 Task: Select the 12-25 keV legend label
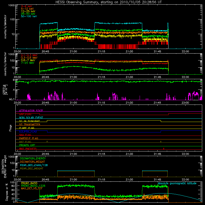28,11
